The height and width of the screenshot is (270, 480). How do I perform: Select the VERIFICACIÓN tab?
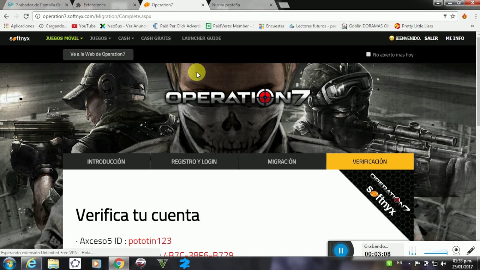click(370, 162)
